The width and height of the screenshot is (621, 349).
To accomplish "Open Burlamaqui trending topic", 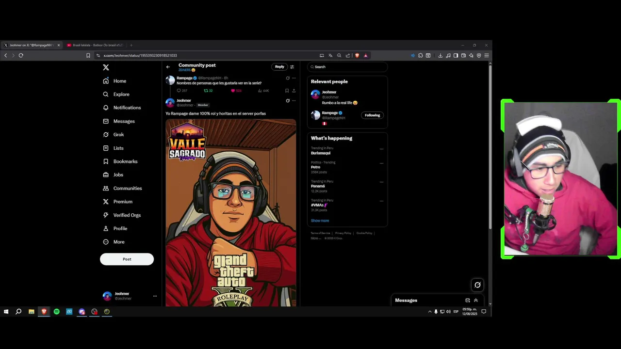I will 321,153.
